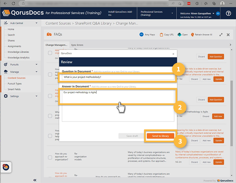The height and width of the screenshot is (183, 236).
Task: Click the FAQ list vertical scrollbar
Action: coord(231,113)
